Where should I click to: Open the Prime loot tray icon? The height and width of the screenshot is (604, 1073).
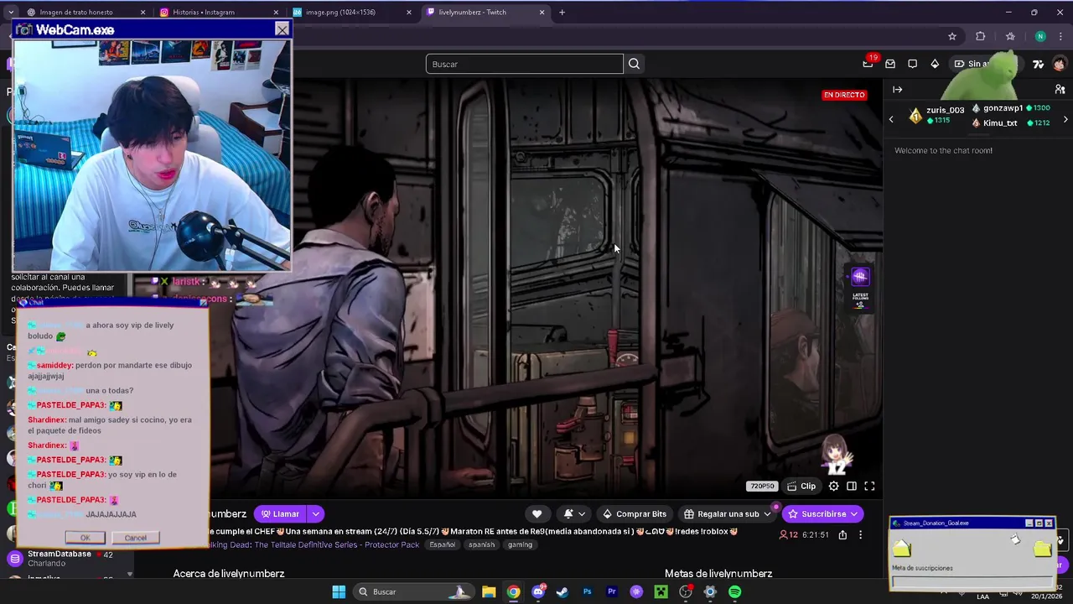click(890, 64)
